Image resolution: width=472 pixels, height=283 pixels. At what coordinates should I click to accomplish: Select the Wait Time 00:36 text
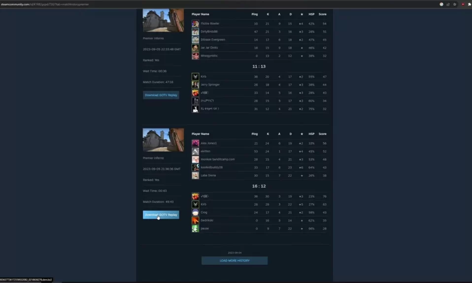(x=155, y=71)
